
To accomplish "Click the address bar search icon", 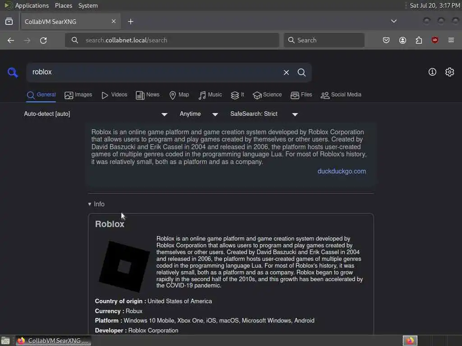I will (75, 40).
